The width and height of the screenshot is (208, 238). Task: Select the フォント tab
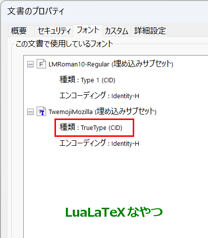pyautogui.click(x=88, y=30)
